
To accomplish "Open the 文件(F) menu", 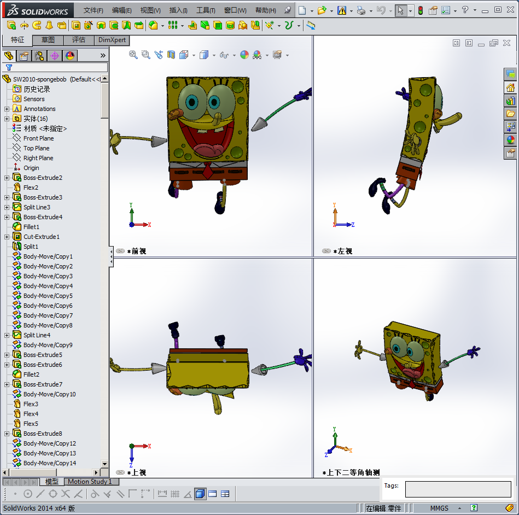I will (x=94, y=10).
